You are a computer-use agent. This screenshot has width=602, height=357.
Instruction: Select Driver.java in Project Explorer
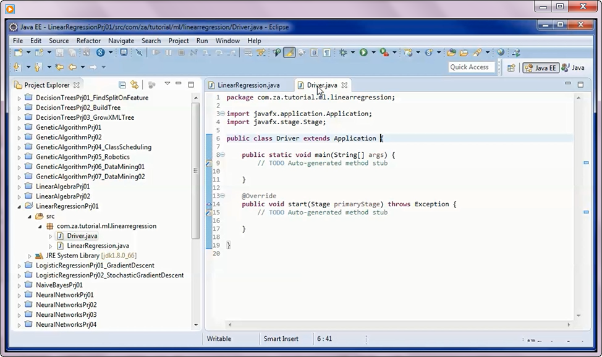(81, 235)
